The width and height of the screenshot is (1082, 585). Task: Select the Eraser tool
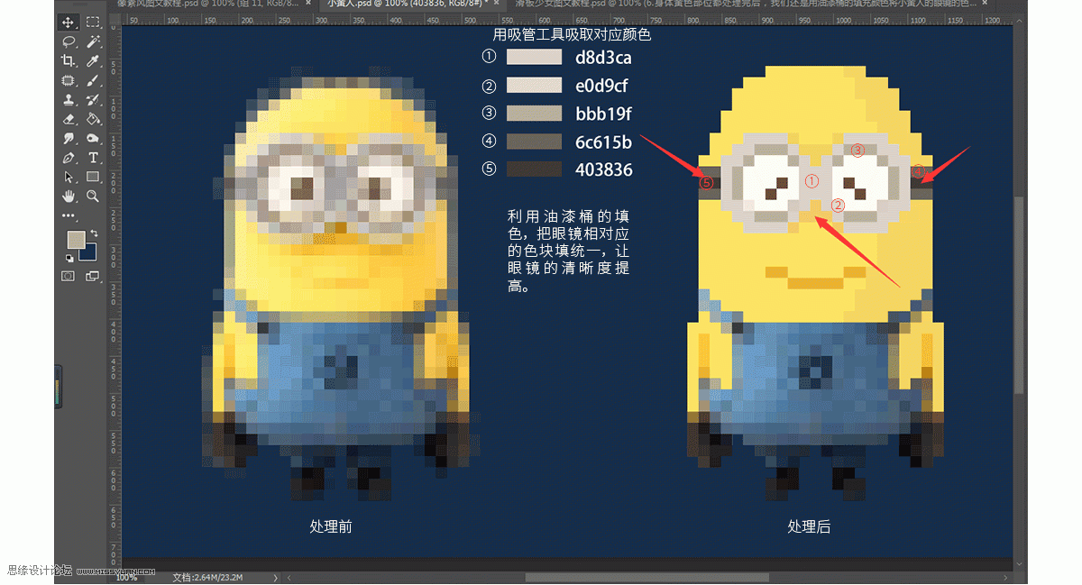pyautogui.click(x=69, y=119)
